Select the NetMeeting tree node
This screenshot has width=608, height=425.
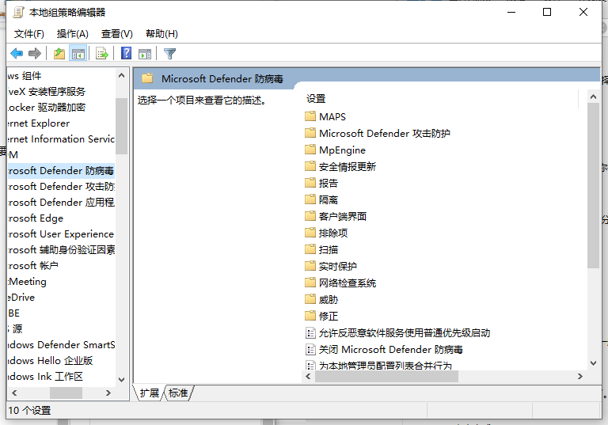click(x=27, y=282)
